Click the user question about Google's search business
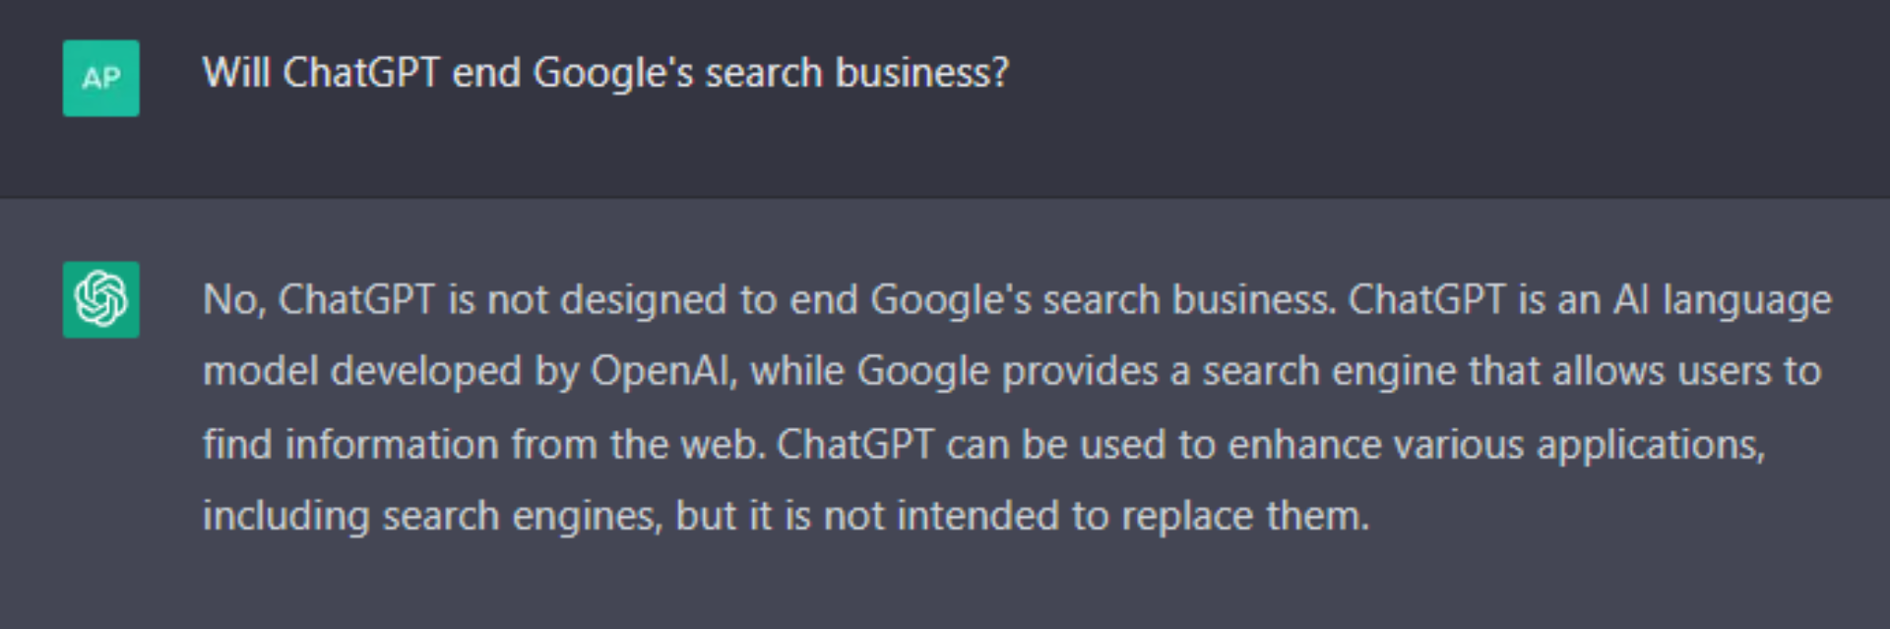This screenshot has width=1890, height=629. pos(604,74)
